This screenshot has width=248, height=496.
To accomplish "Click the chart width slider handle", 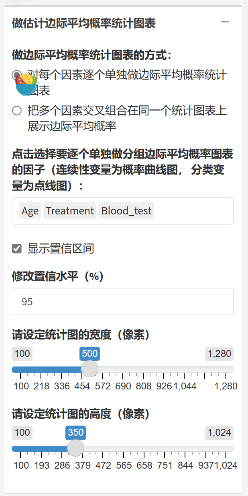I will click(89, 368).
